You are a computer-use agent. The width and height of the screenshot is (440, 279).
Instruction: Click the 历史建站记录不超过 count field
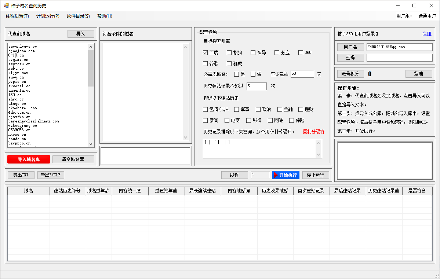click(257, 86)
